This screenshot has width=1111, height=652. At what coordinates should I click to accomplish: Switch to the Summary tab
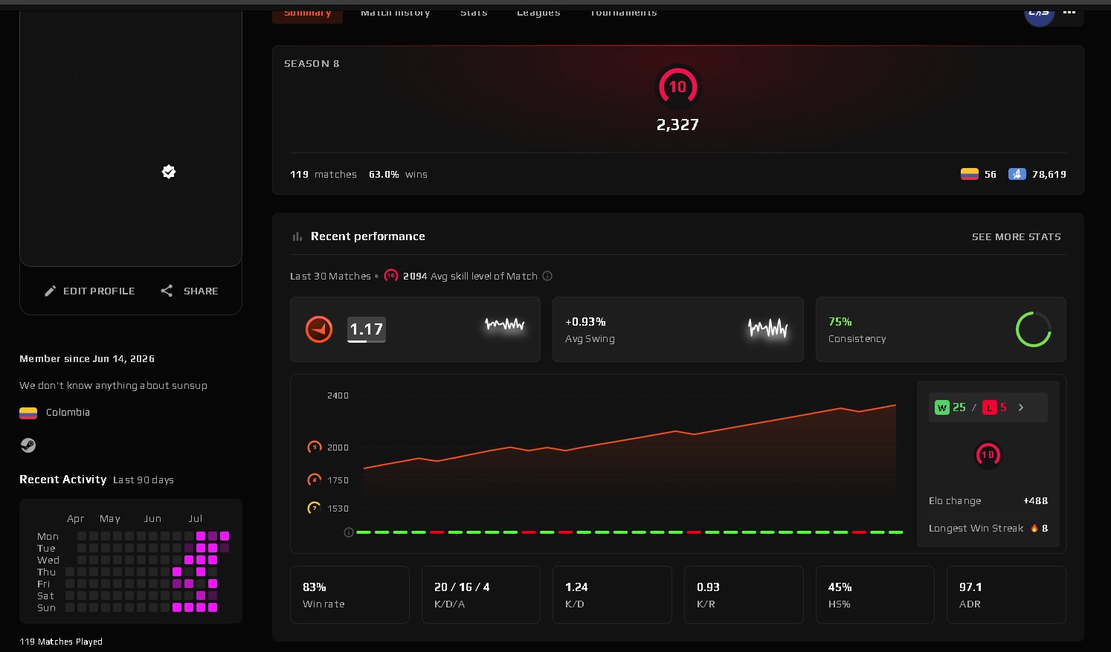point(307,13)
